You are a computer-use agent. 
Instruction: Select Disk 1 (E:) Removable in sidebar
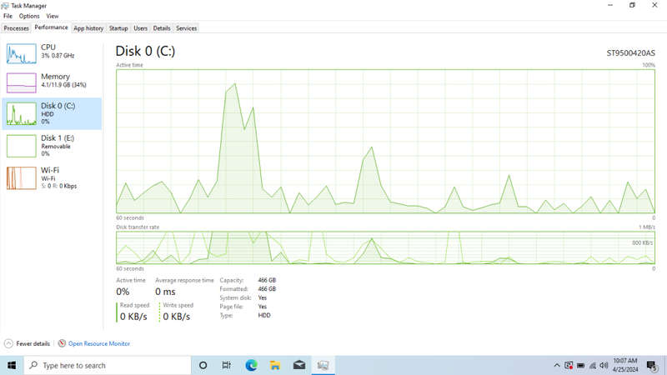point(52,145)
